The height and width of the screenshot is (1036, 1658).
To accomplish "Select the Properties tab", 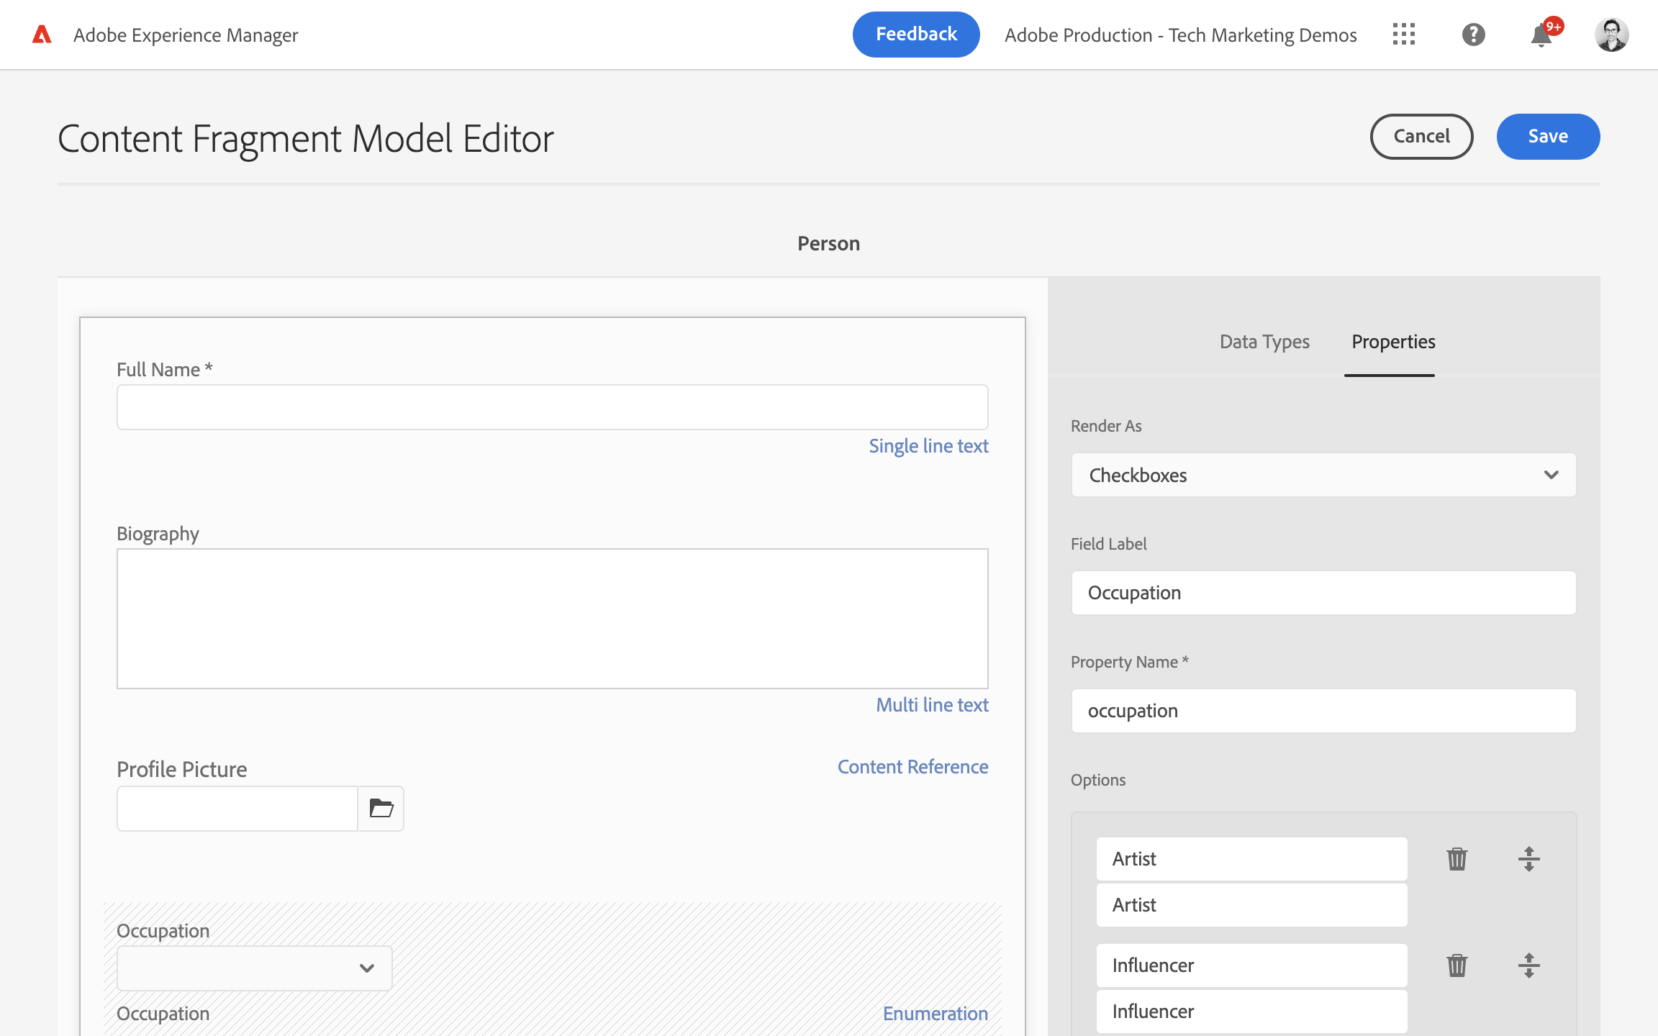I will pos(1392,342).
